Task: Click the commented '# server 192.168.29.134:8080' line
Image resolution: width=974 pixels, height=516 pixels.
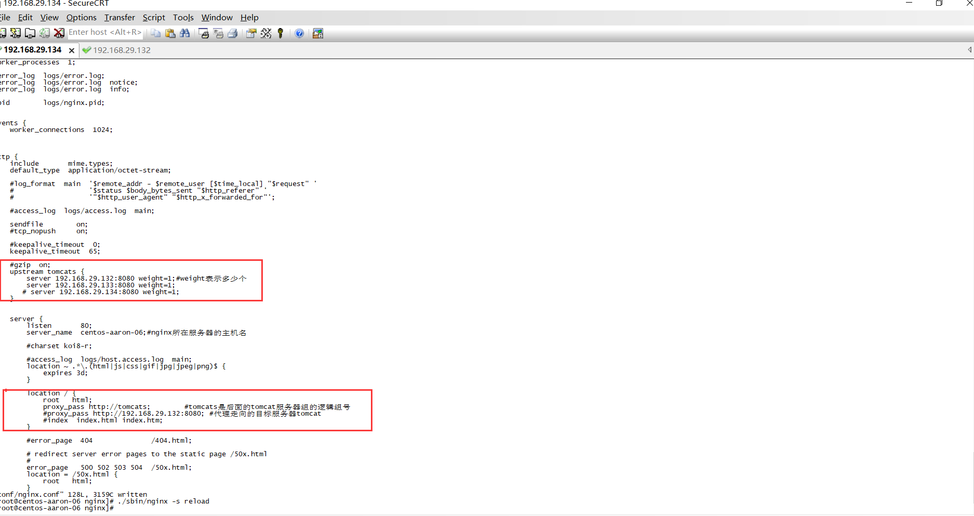Action: click(101, 292)
